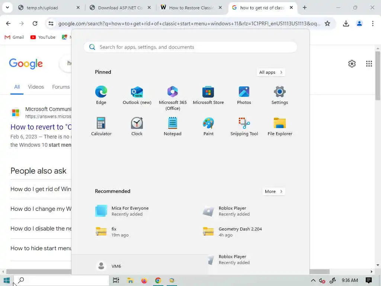Screen dimensions: 381x286
Task: Switch to Chrome taskbar icon
Action: [x=158, y=280]
